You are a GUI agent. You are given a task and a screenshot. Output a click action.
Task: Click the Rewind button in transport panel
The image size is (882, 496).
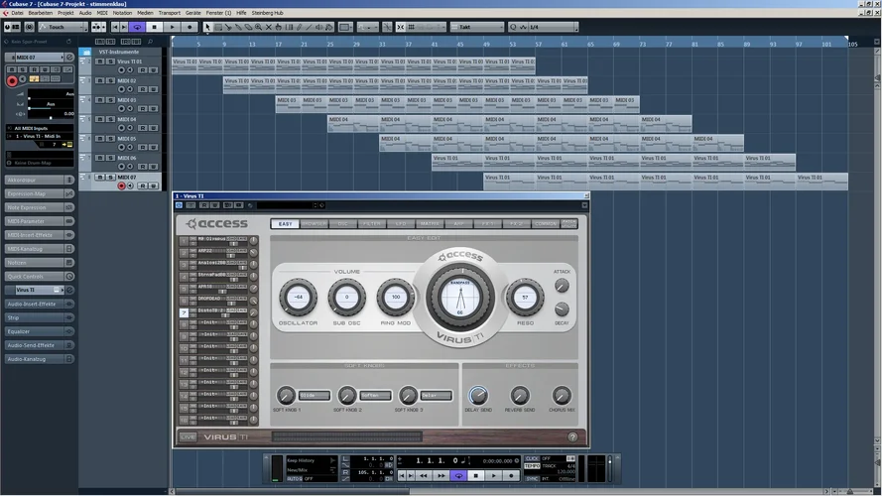coord(423,476)
